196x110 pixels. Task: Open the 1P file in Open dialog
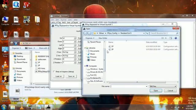(x=111, y=46)
